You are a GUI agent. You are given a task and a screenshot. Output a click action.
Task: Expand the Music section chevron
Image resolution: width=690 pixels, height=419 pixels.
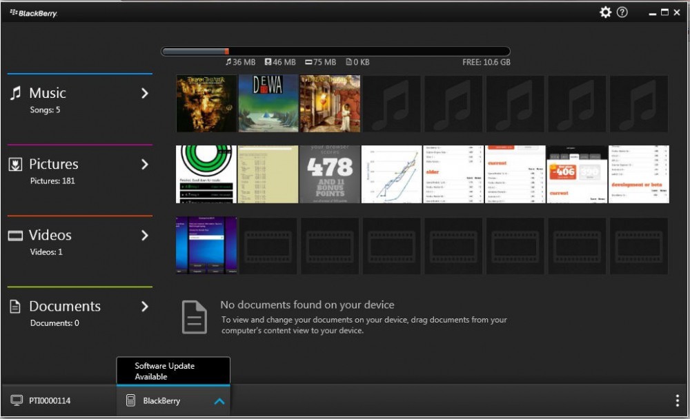pos(145,93)
